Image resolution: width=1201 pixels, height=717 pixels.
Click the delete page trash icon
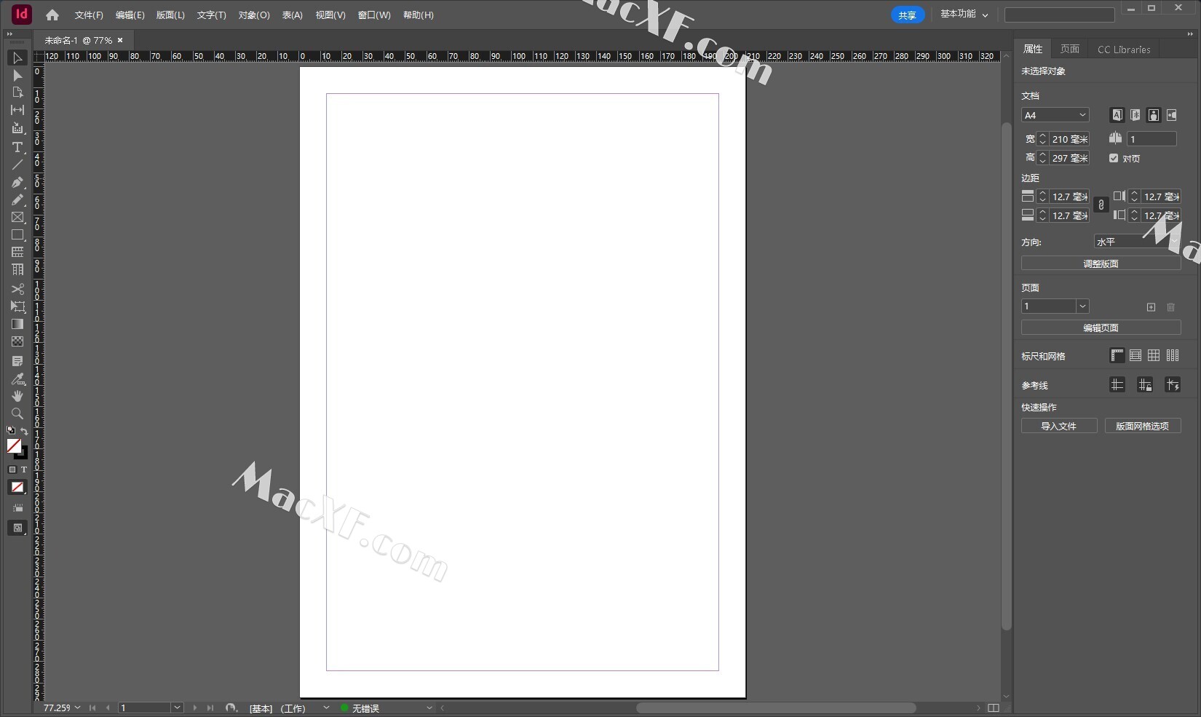click(1170, 307)
